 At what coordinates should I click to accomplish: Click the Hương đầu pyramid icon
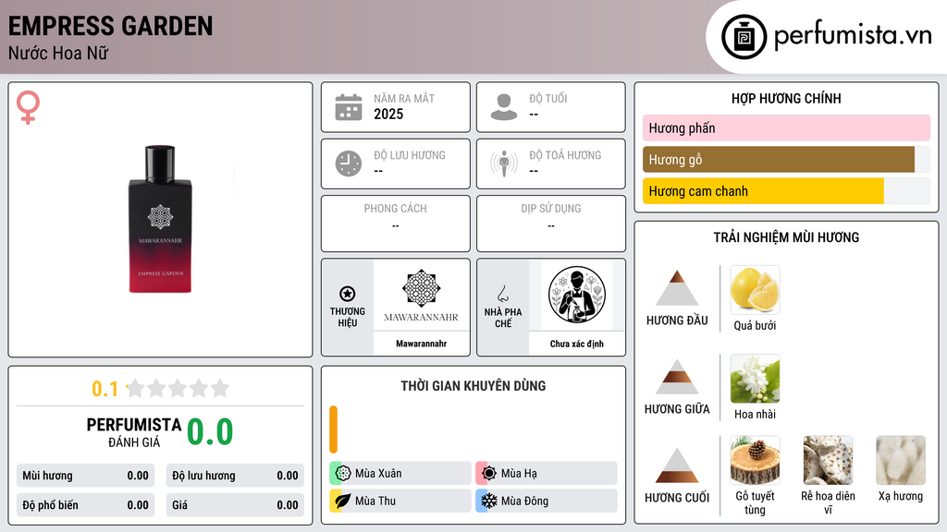pyautogui.click(x=677, y=288)
